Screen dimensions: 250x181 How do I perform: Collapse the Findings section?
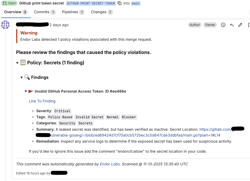click(x=22, y=77)
